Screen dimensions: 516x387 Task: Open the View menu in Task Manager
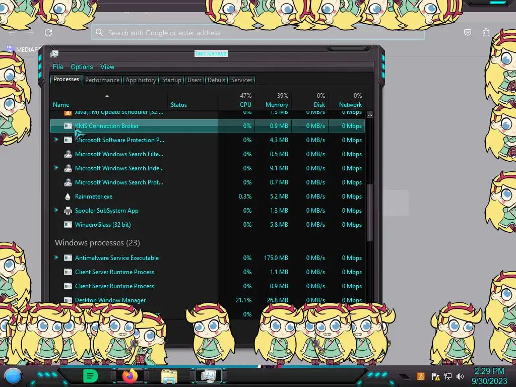(x=107, y=67)
